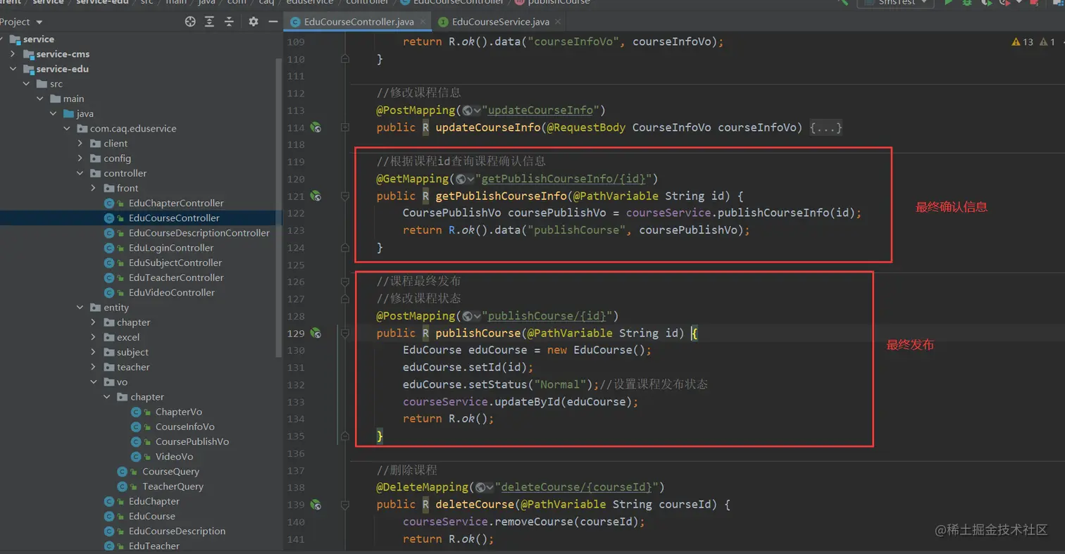Click globe icon beside updateCourseInfo mapping
The width and height of the screenshot is (1065, 554).
(471, 111)
